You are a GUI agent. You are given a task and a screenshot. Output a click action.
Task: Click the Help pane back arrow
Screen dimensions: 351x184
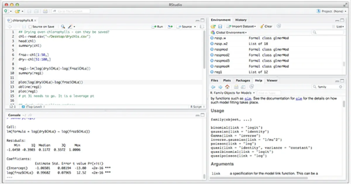213,87
